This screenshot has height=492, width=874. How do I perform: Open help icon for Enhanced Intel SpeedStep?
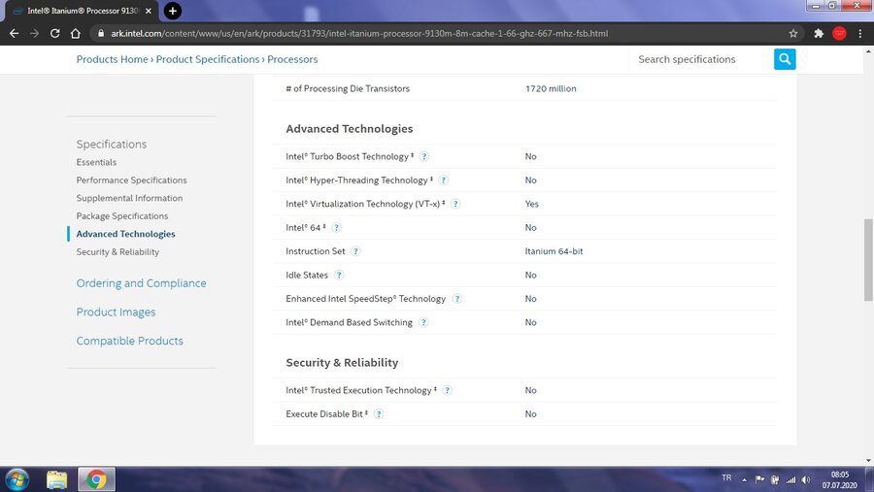(x=456, y=299)
